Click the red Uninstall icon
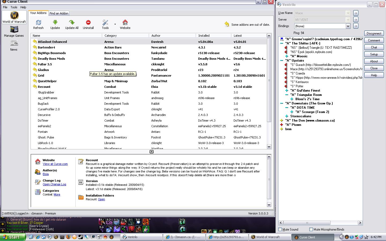This screenshot has width=386, height=241. (x=88, y=23)
